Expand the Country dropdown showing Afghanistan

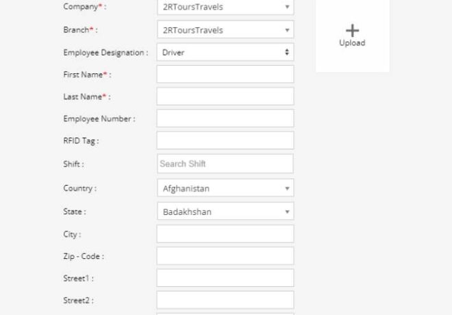pos(225,188)
